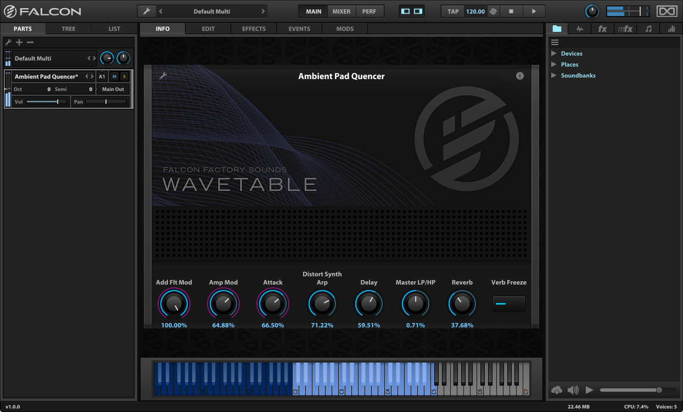Toggle host tempo sync icon

(x=492, y=11)
